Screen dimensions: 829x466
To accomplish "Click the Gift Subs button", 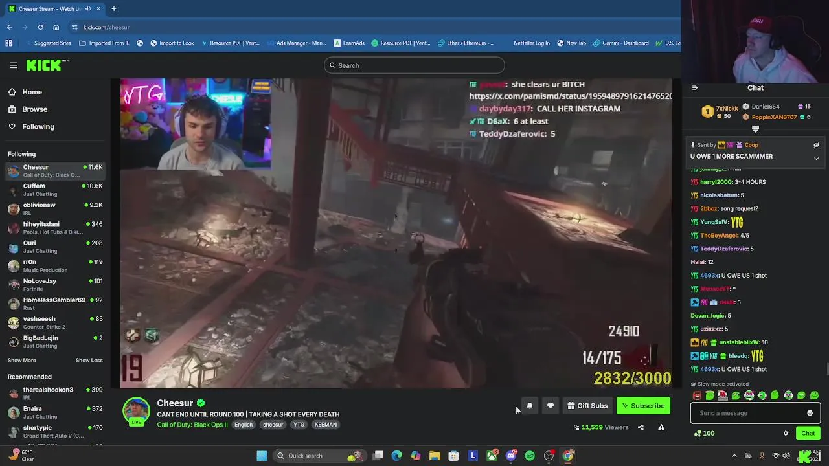I will [587, 406].
